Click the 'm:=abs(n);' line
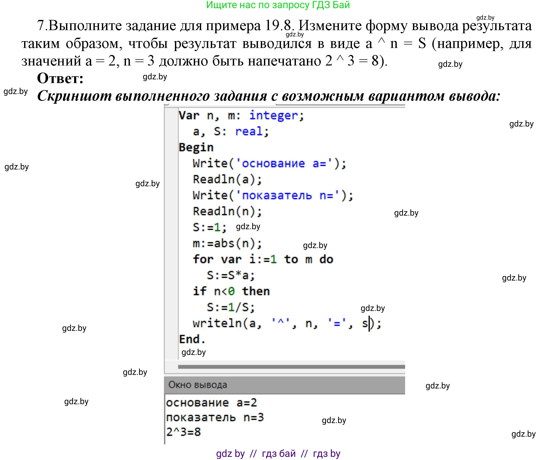Screen dimensions: 557x460 point(228,243)
